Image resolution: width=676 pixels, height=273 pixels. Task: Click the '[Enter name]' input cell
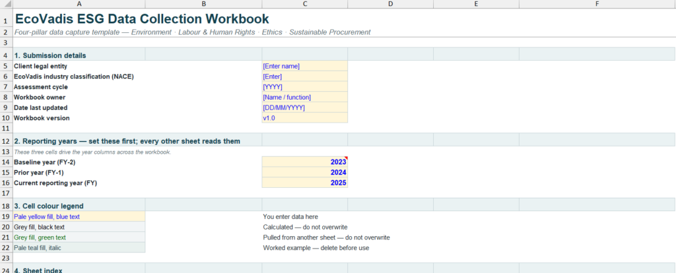[304, 67]
